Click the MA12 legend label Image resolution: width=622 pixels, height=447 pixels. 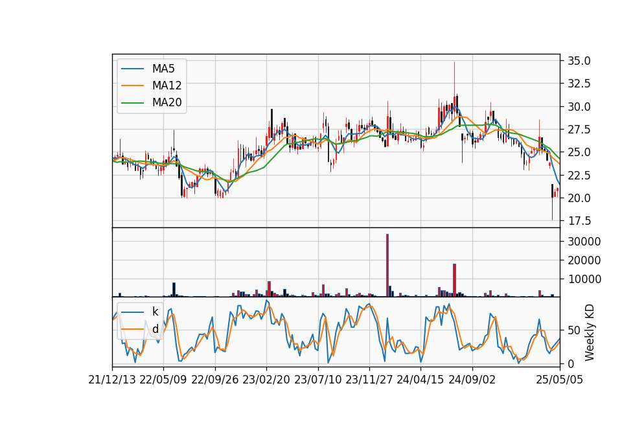167,86
